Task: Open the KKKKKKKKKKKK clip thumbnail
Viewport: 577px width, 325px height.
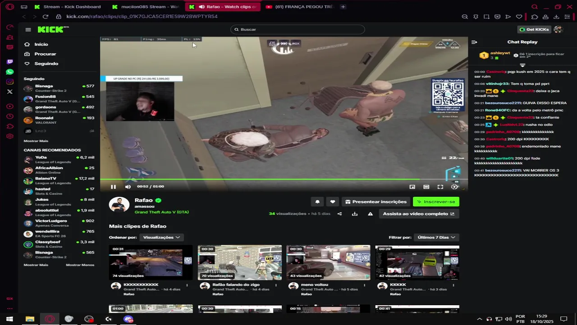Action: point(151,262)
